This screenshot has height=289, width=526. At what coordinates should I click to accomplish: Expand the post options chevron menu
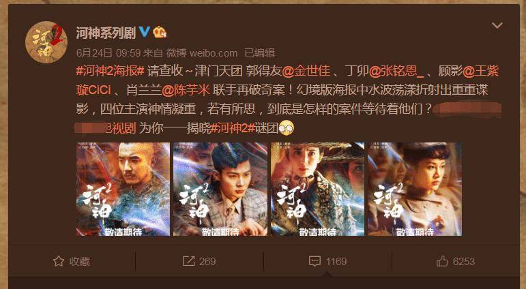[497, 25]
